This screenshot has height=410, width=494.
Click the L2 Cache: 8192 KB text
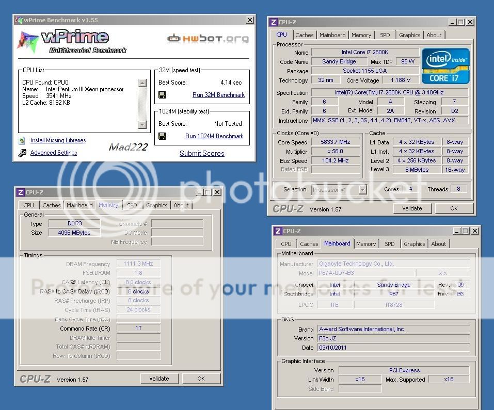coord(46,103)
